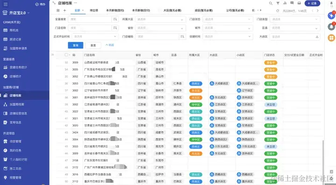Click the comment bubble icon in toolbar
This screenshot has width=336, height=185.
click(x=292, y=3)
